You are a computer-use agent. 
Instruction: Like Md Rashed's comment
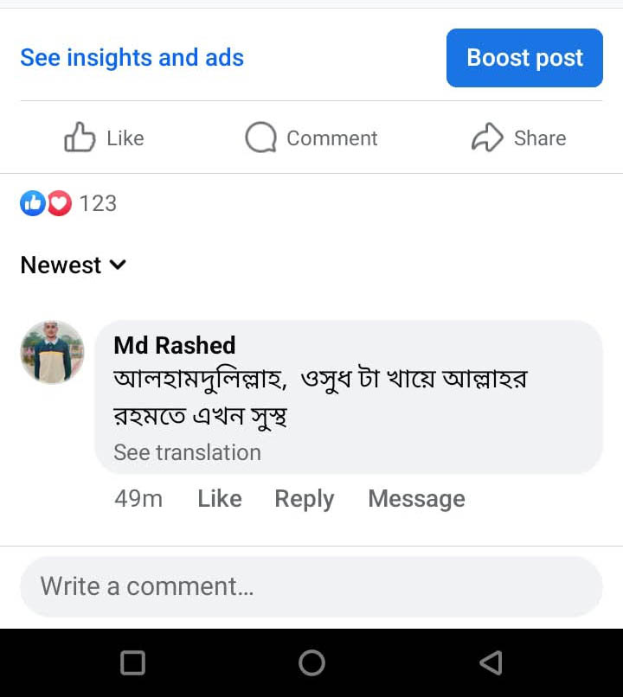click(219, 498)
